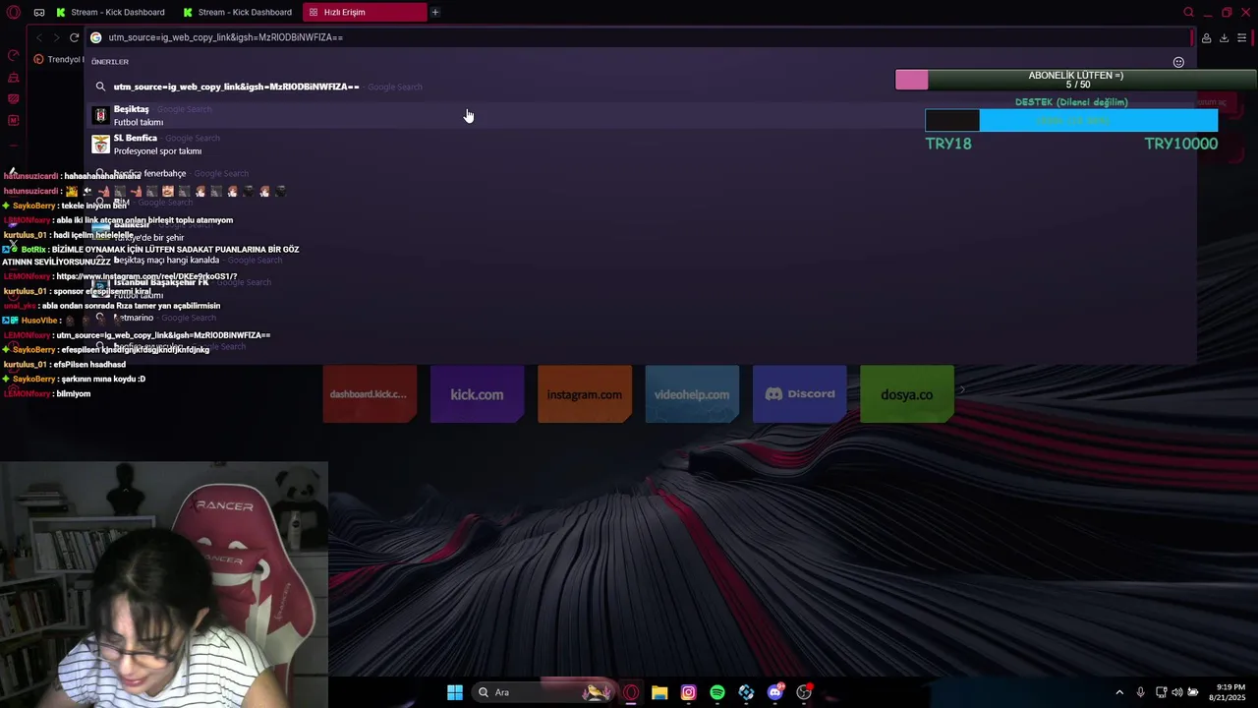Screen dimensions: 1258x708
Task: Open a new tab with plus button
Action: pyautogui.click(x=435, y=12)
